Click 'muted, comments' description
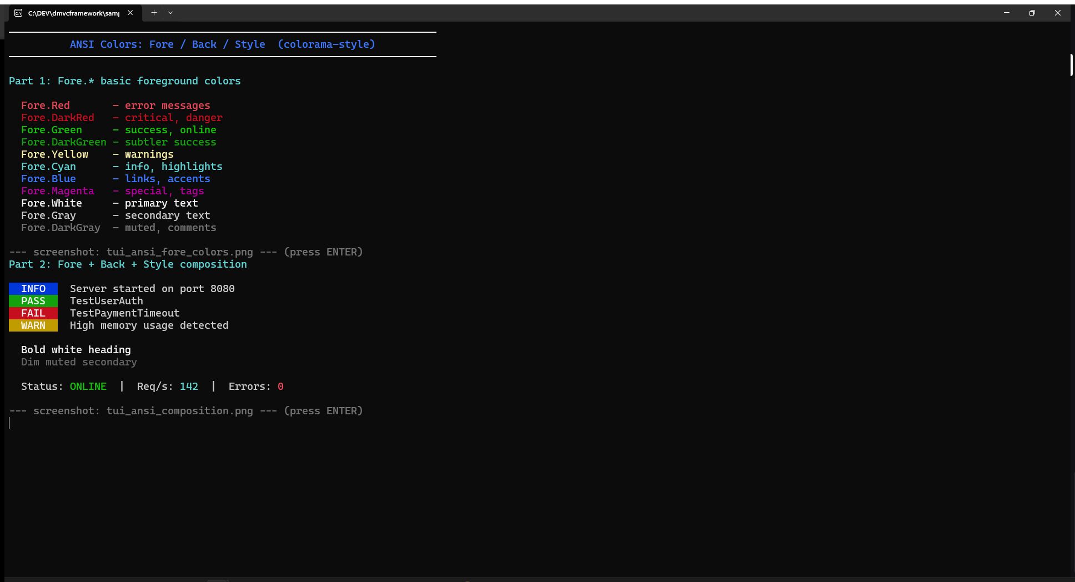This screenshot has height=582, width=1075. [170, 228]
